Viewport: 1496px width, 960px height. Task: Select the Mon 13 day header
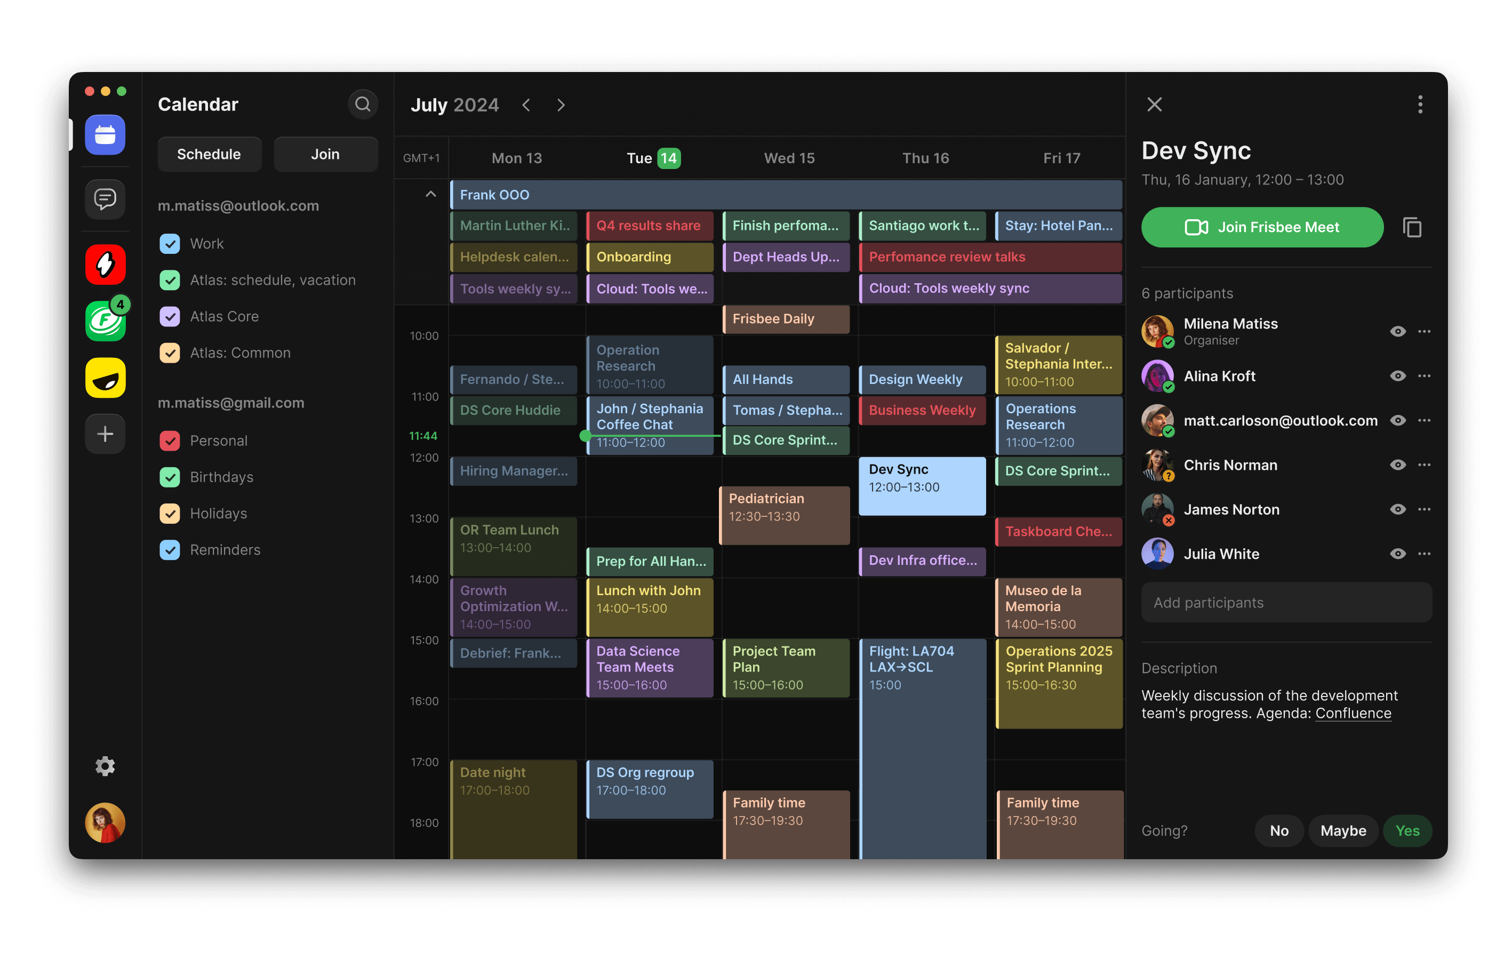tap(517, 158)
